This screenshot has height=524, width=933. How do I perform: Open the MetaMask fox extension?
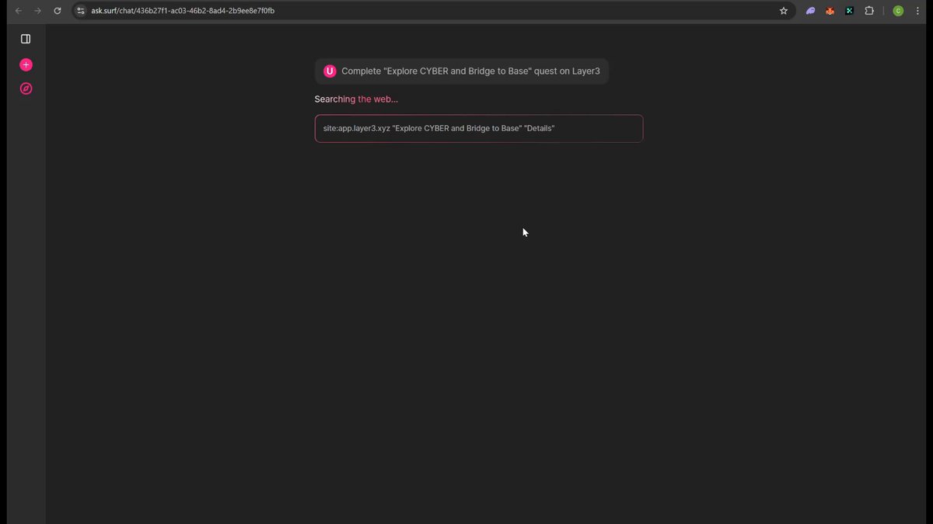(830, 11)
